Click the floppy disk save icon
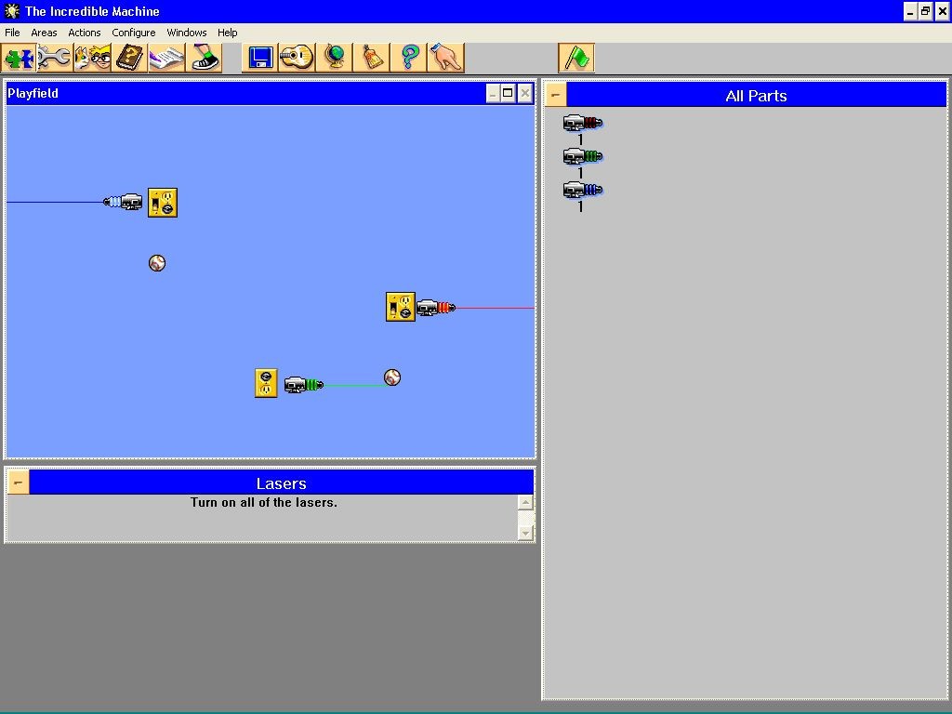Screen dimensions: 952x714 point(260,59)
